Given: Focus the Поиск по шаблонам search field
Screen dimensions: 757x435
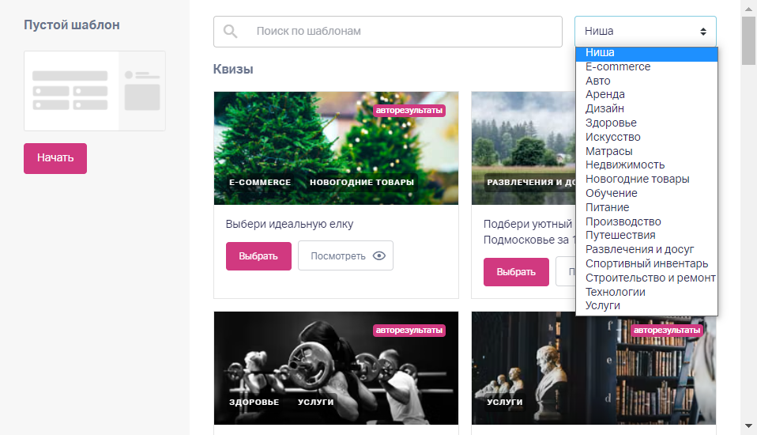Looking at the screenshot, I should (388, 32).
